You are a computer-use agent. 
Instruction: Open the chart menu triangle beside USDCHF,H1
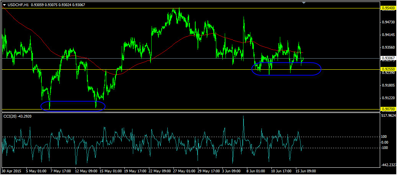pos(4,4)
